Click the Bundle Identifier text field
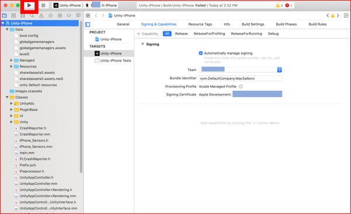This screenshot has width=351, height=214. click(x=240, y=78)
